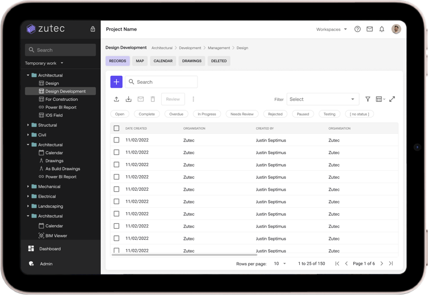The width and height of the screenshot is (428, 295).
Task: Check the first record row checkbox
Action: [116, 140]
